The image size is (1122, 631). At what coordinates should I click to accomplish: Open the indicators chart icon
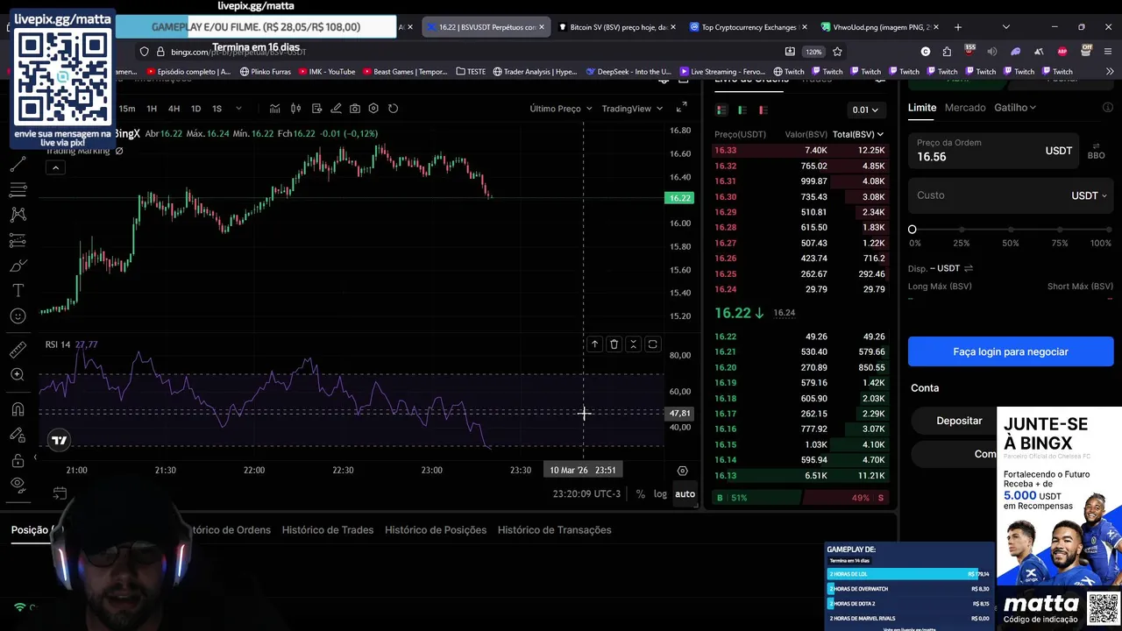275,109
